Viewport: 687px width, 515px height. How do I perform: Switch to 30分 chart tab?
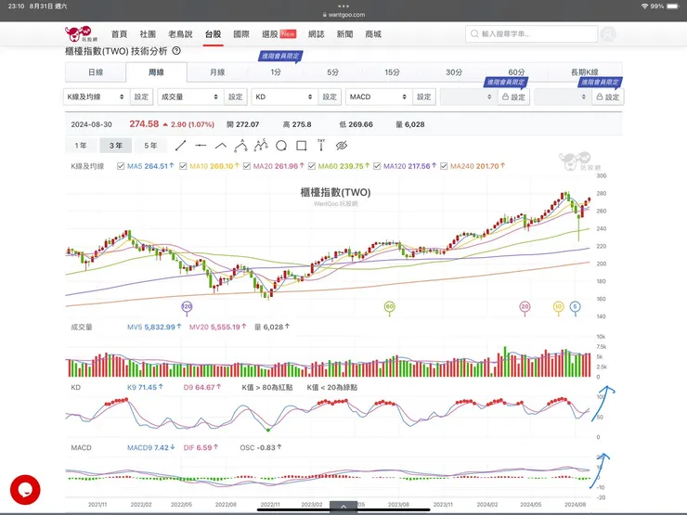click(x=454, y=72)
